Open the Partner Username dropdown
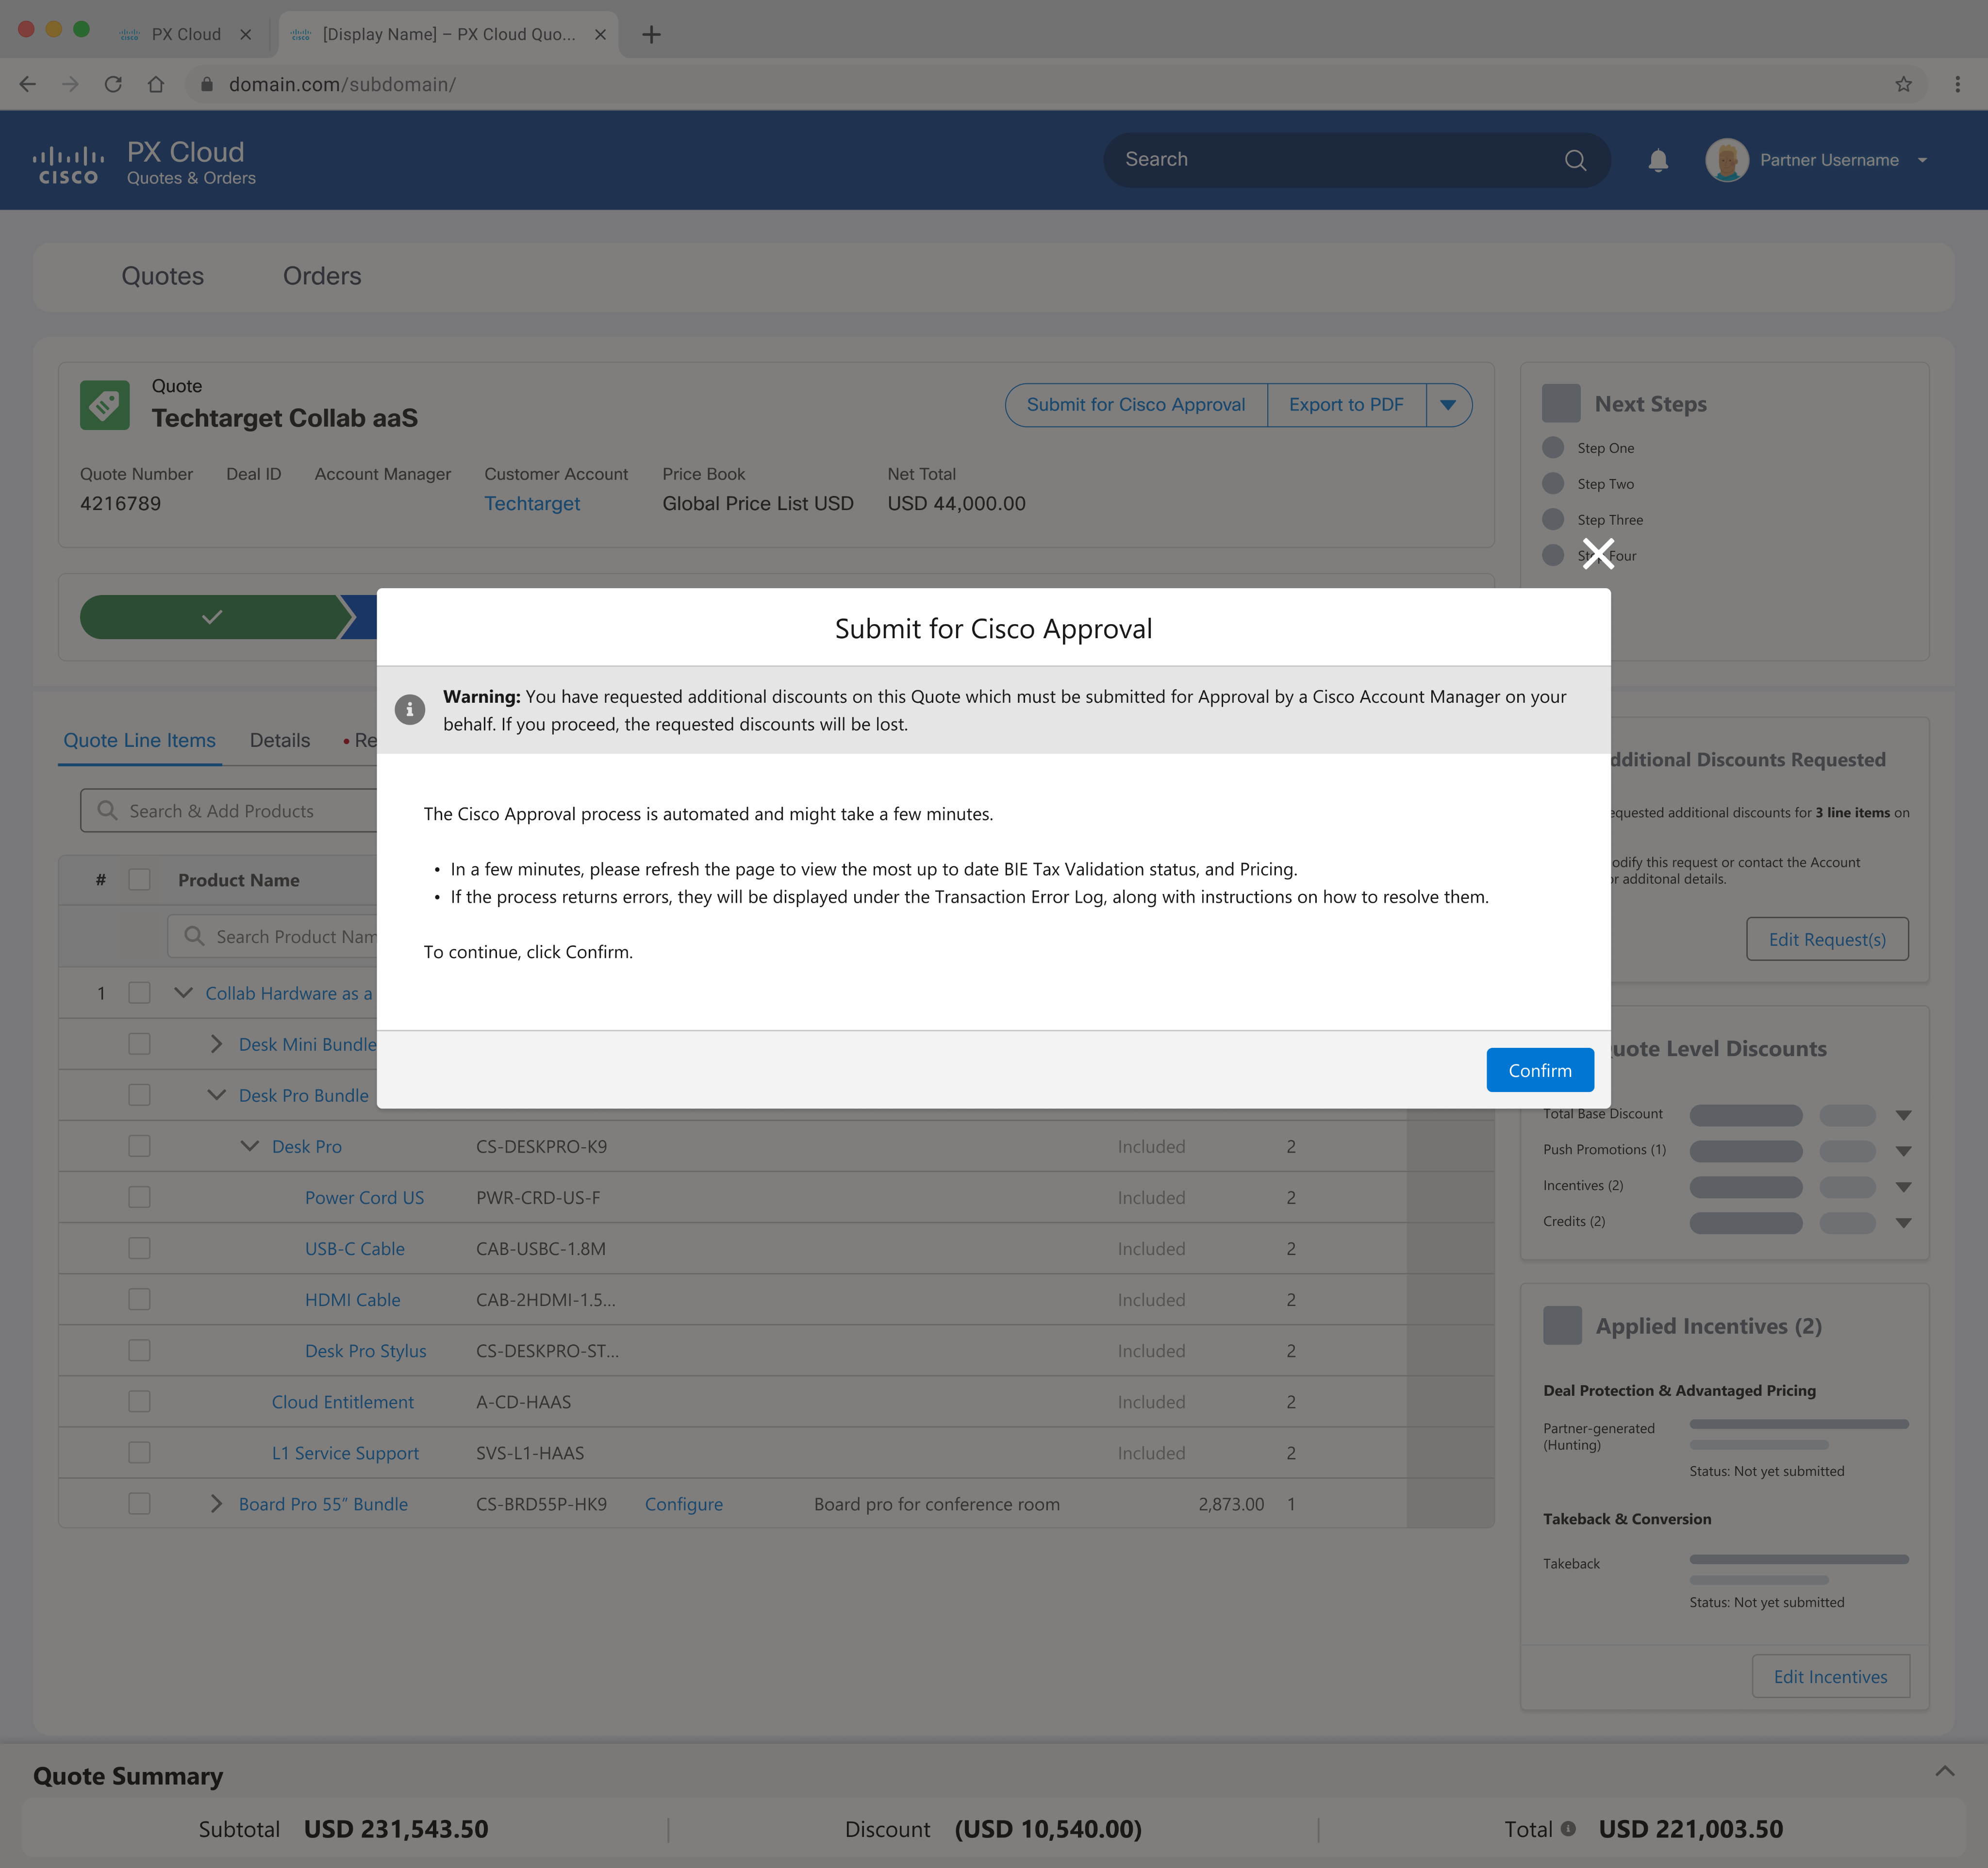 [1921, 160]
